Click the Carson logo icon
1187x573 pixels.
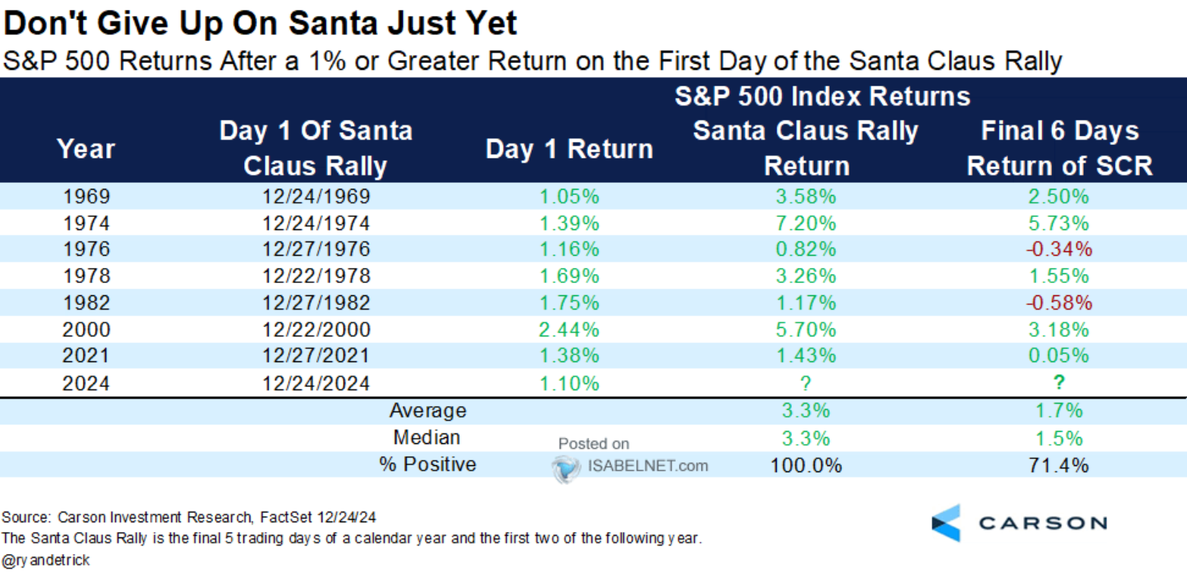point(947,522)
